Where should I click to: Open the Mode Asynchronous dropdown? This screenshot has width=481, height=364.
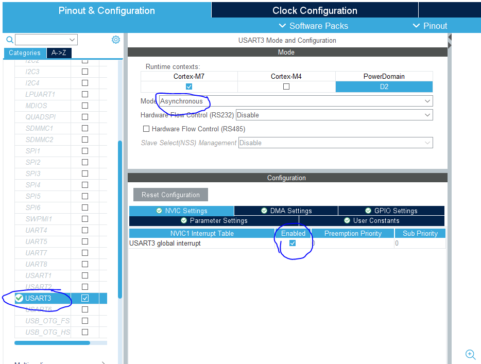(x=296, y=101)
